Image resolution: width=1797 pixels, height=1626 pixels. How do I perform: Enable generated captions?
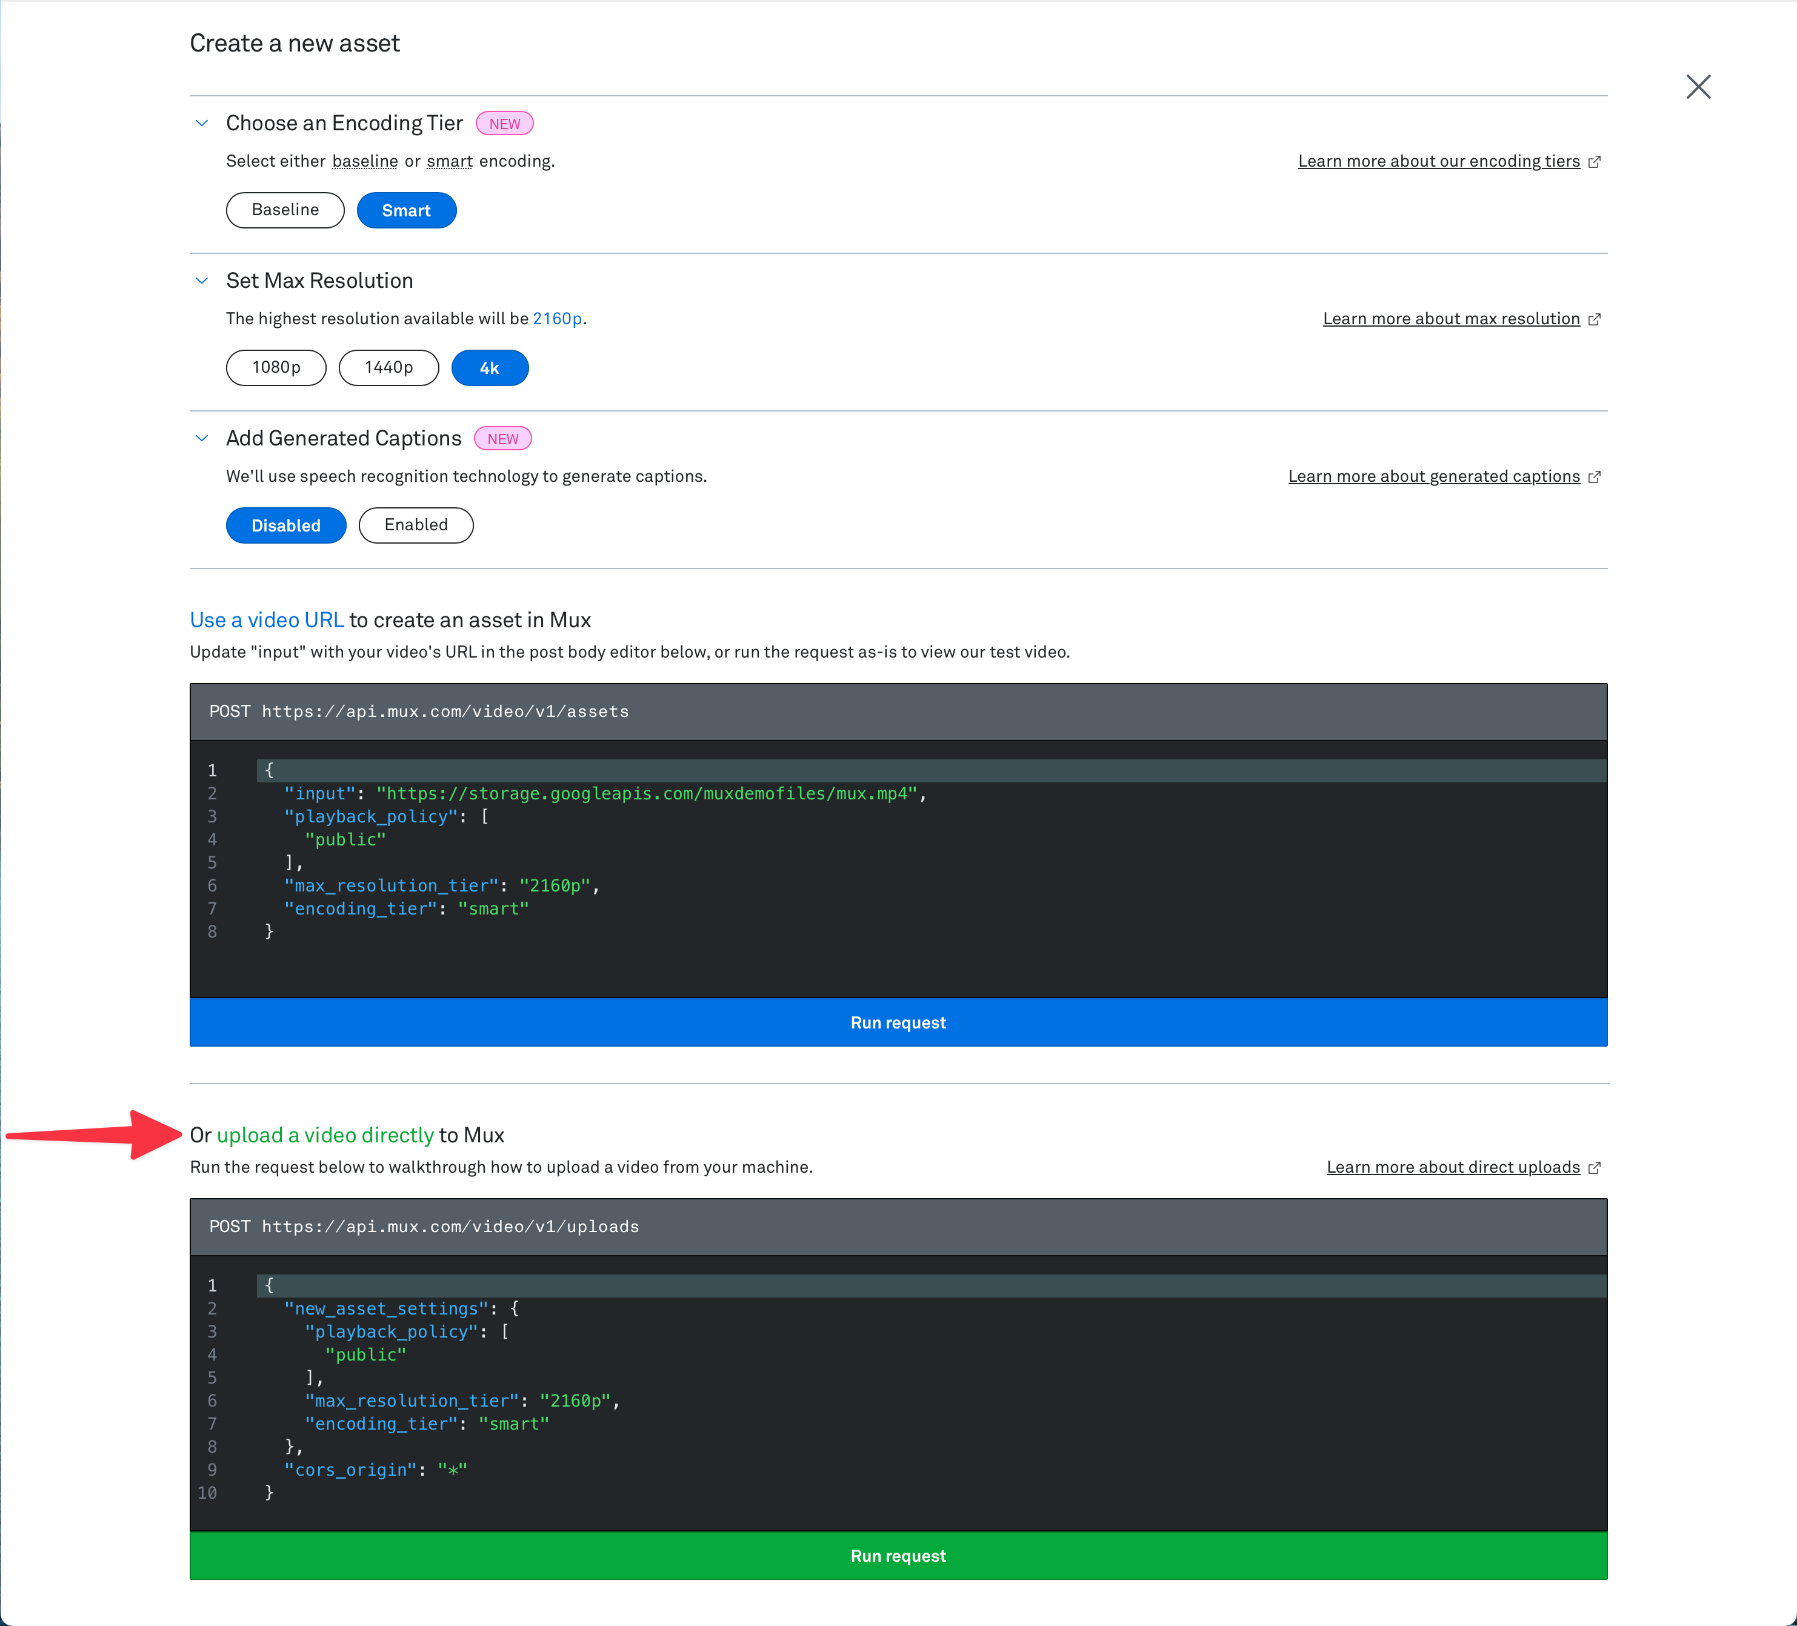(x=415, y=525)
